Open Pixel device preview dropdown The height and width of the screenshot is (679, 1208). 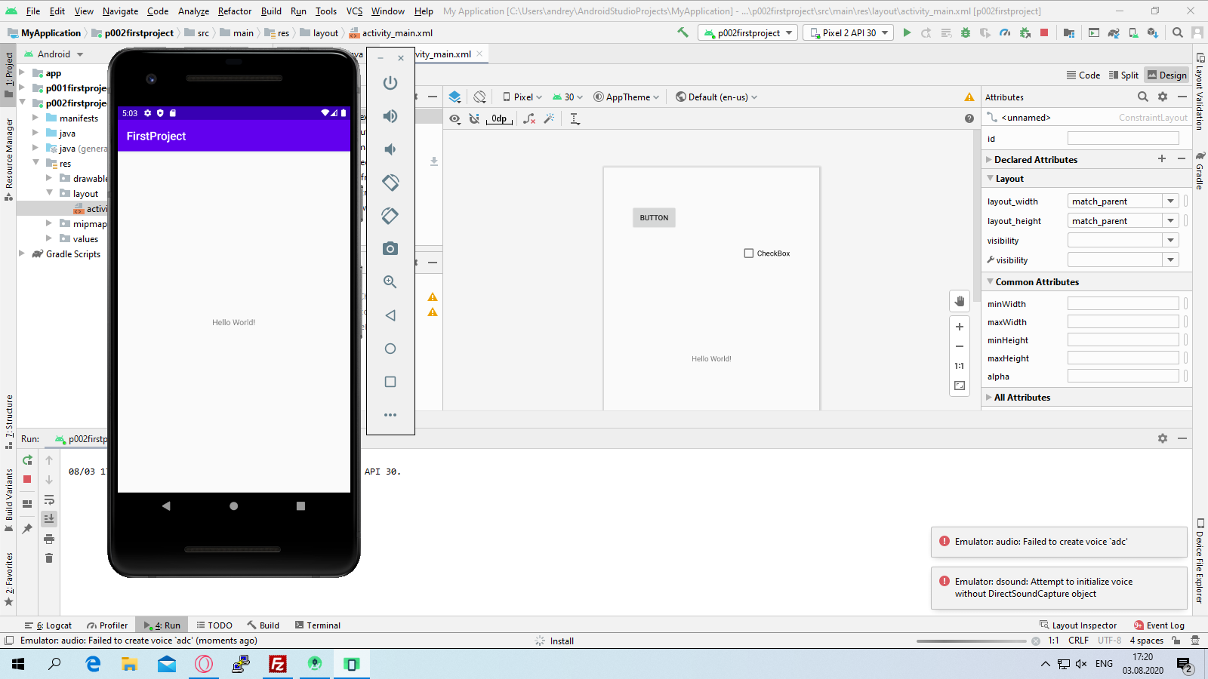coord(522,97)
